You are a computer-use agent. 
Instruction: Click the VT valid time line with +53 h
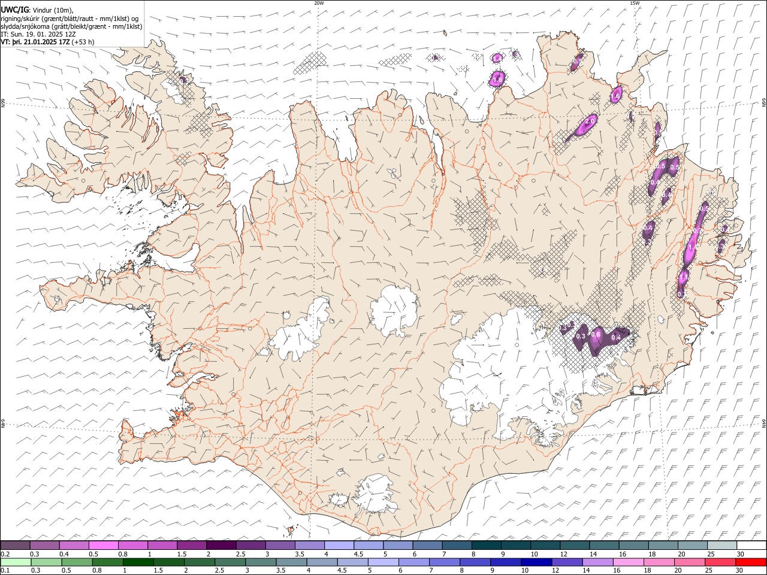click(47, 42)
